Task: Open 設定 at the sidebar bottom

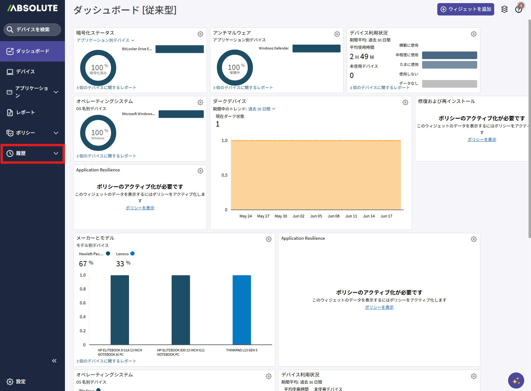Action: coord(32,381)
